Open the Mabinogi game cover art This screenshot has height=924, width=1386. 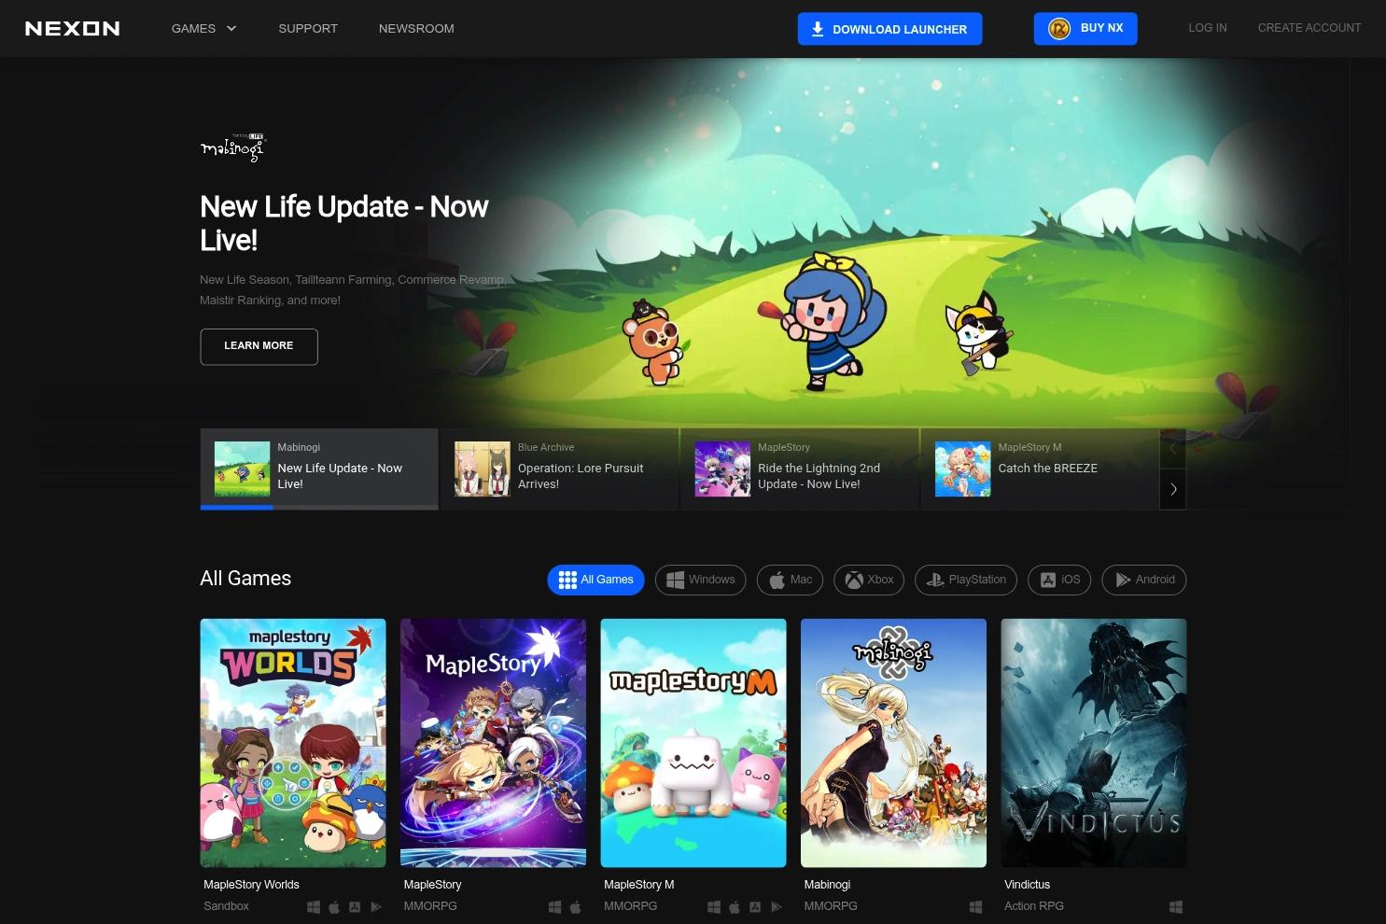(893, 743)
